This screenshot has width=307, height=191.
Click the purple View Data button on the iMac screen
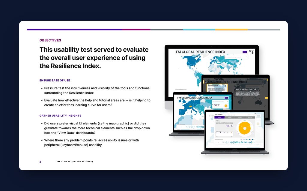245,52
